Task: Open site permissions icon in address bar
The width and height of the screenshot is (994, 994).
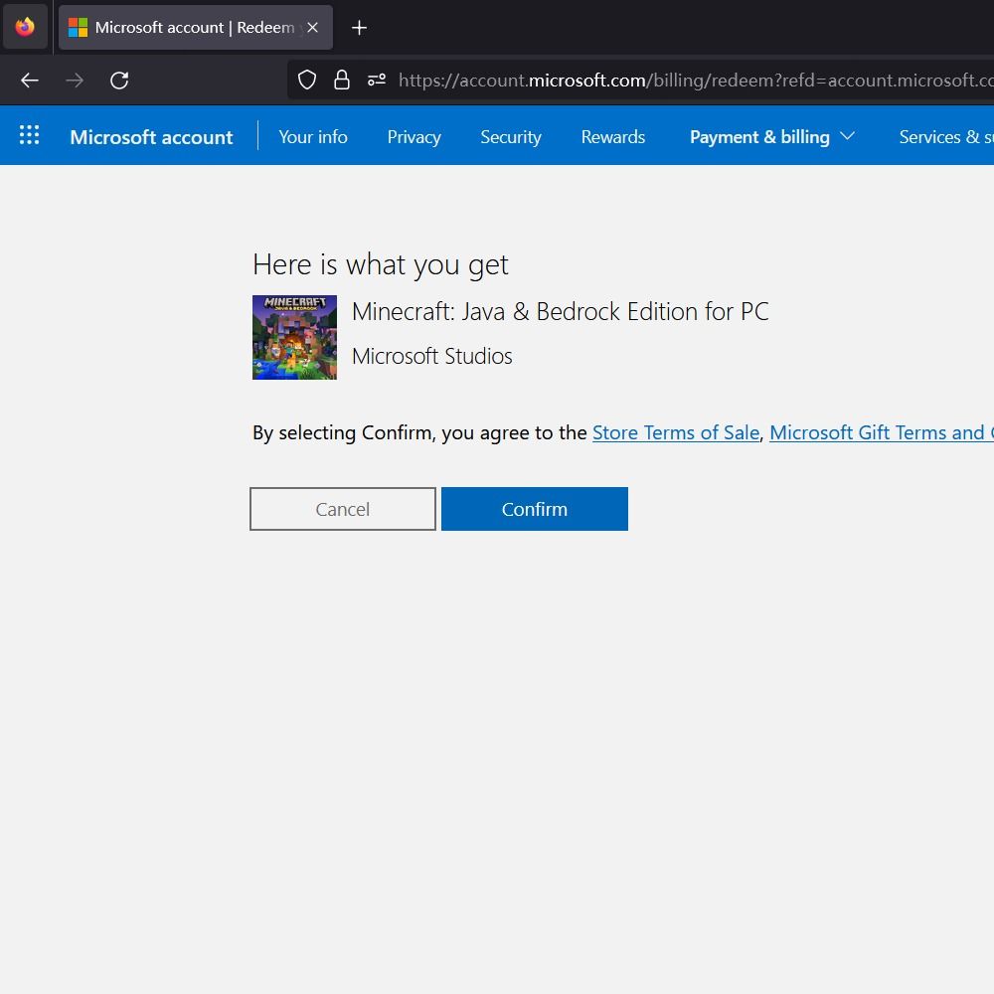Action: click(x=376, y=81)
